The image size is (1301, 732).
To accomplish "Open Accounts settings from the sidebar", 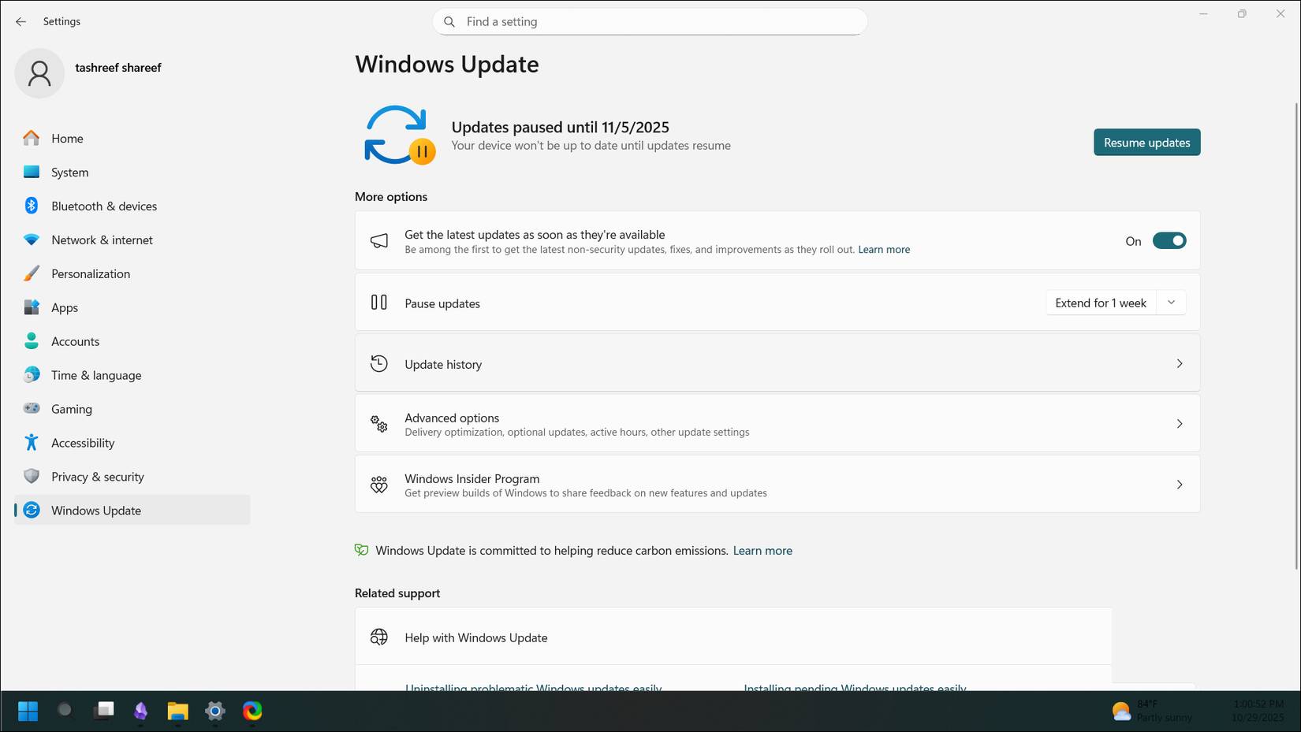I will pyautogui.click(x=75, y=341).
